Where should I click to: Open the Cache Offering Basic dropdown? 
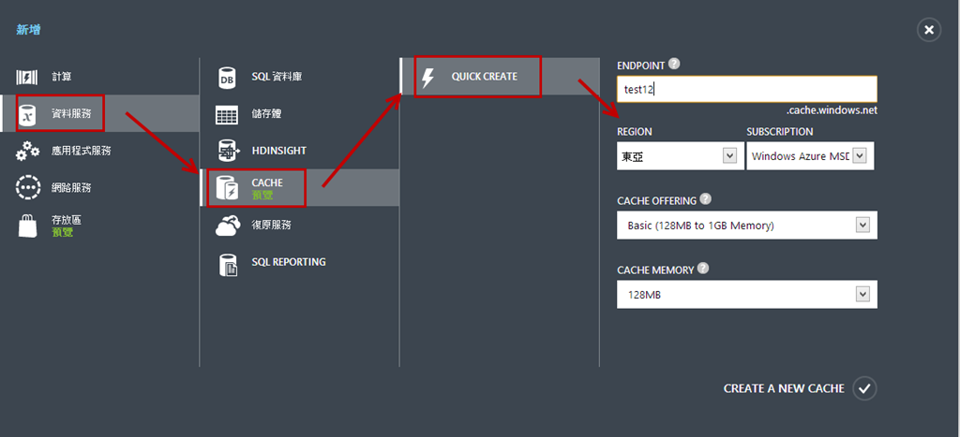(x=747, y=225)
